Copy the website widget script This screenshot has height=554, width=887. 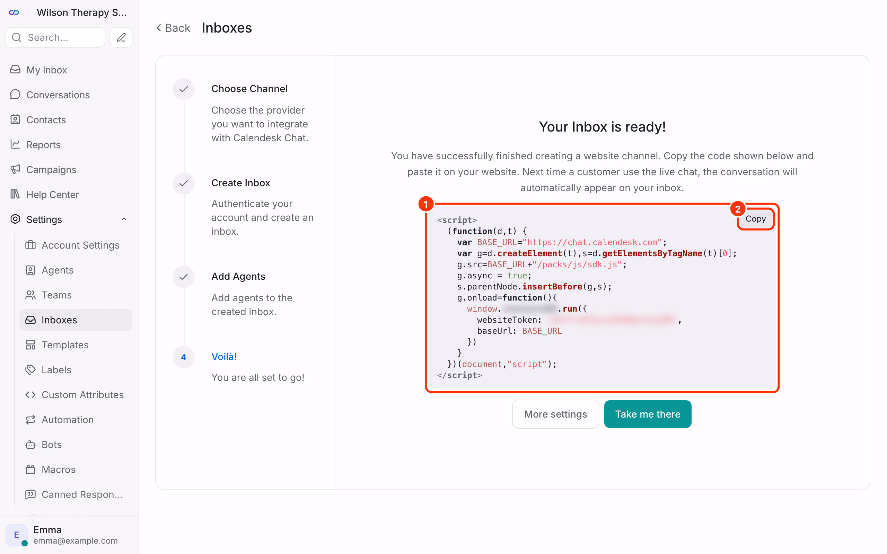755,219
